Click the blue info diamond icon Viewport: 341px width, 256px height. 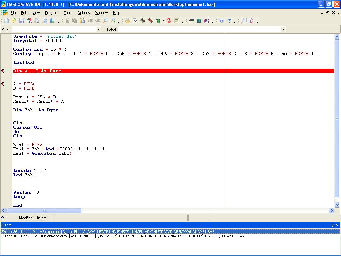pyautogui.click(x=221, y=21)
